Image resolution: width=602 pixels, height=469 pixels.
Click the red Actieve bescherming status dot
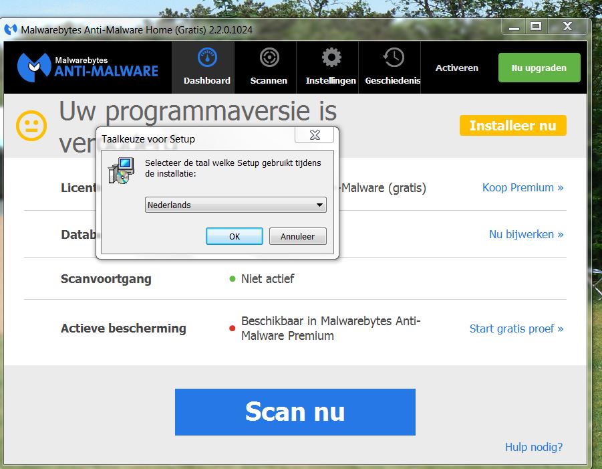point(233,329)
